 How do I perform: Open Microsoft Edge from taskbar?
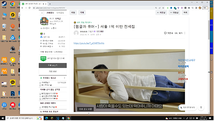(x=46, y=118)
